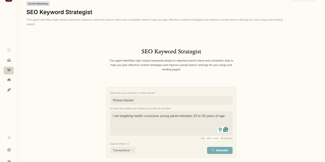The height and width of the screenshot is (162, 325).
Task: Click the Content Marketing category tag
Action: (38, 4)
